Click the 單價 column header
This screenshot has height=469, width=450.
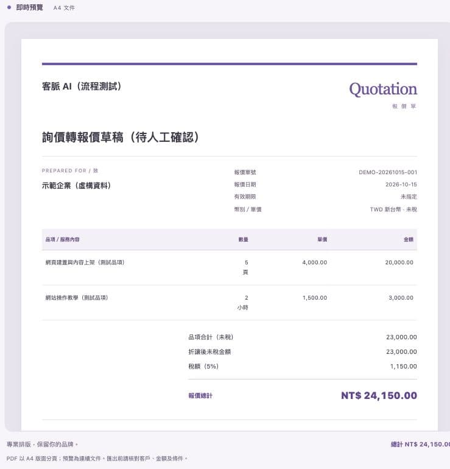pyautogui.click(x=322, y=239)
